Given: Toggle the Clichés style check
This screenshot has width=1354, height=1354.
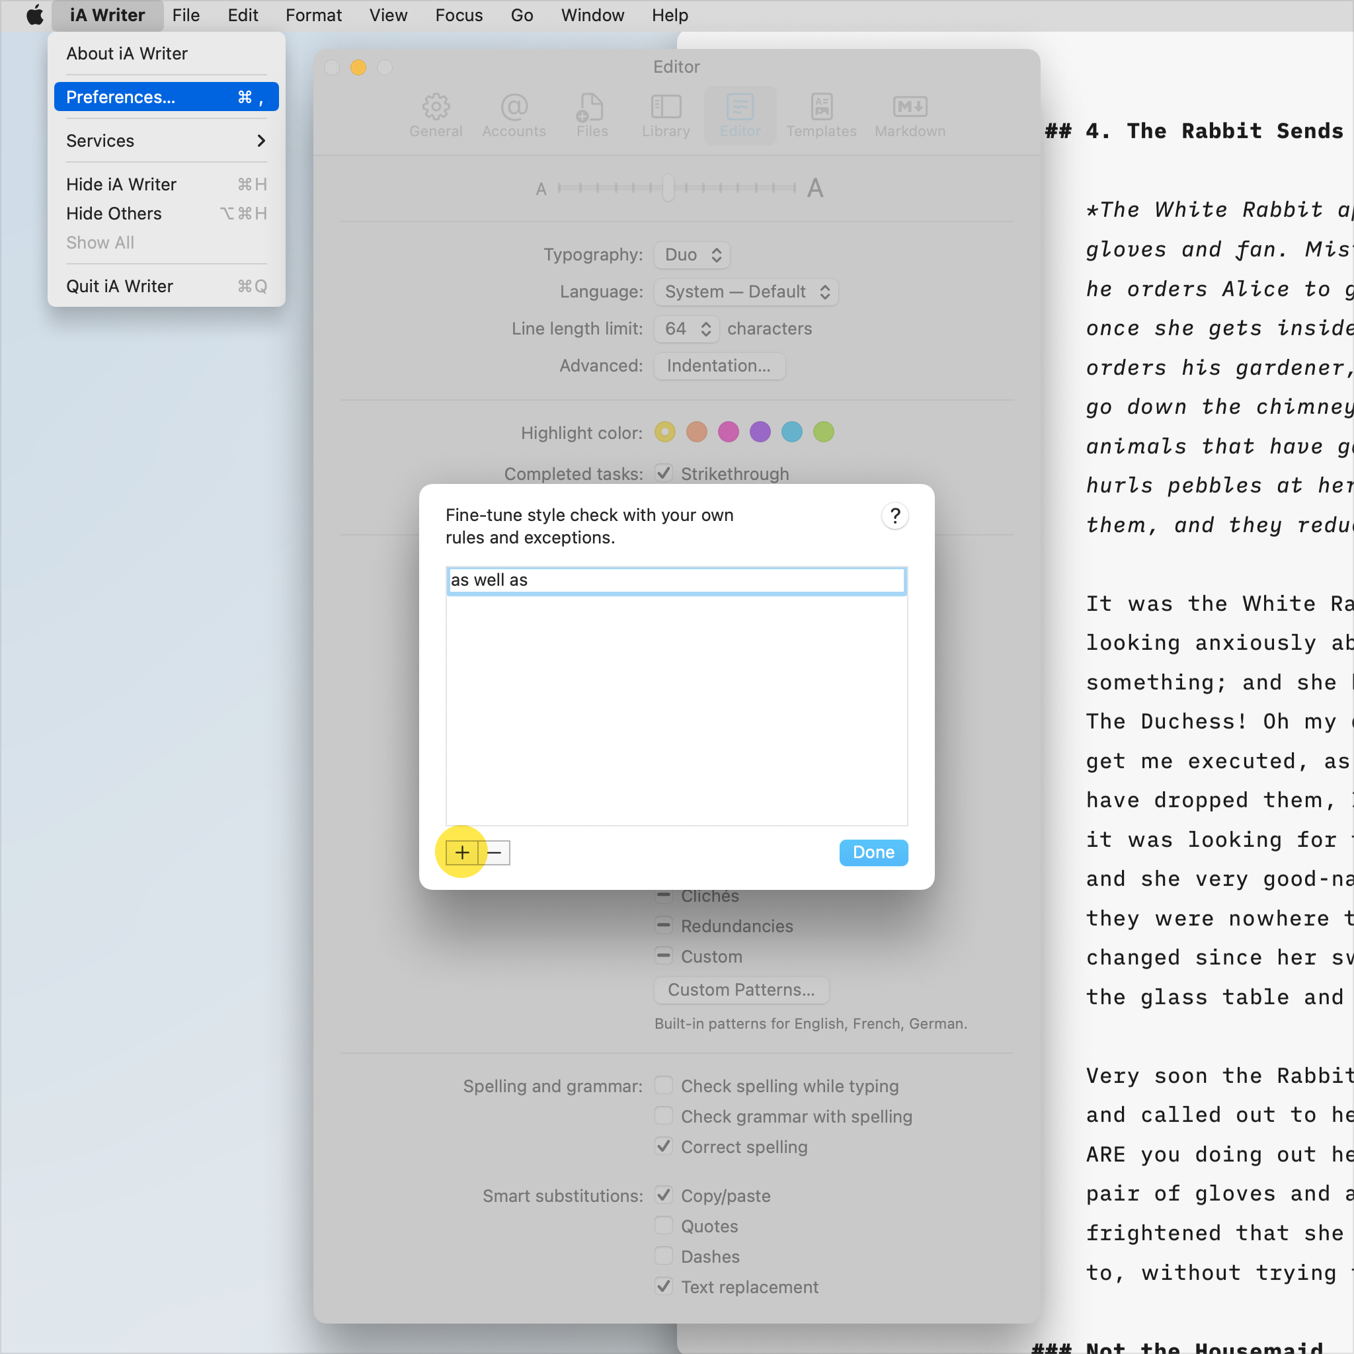Looking at the screenshot, I should [x=663, y=895].
